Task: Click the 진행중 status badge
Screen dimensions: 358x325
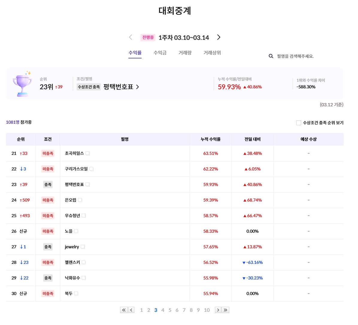Action: click(148, 37)
